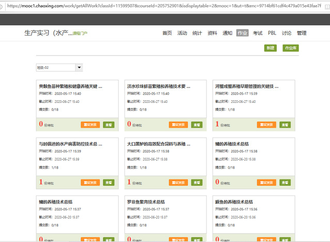The width and height of the screenshot is (330, 242).
Task: Open the PBL tab
Action: [272, 33]
